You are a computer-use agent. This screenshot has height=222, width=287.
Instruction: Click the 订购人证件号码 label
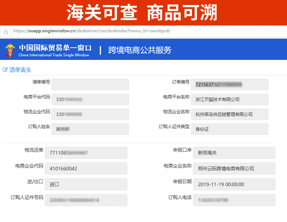[x=27, y=197]
